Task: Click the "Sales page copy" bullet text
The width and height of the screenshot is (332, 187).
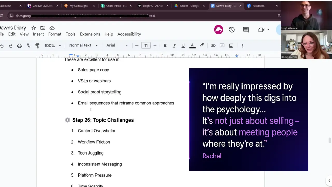Action: click(x=93, y=70)
